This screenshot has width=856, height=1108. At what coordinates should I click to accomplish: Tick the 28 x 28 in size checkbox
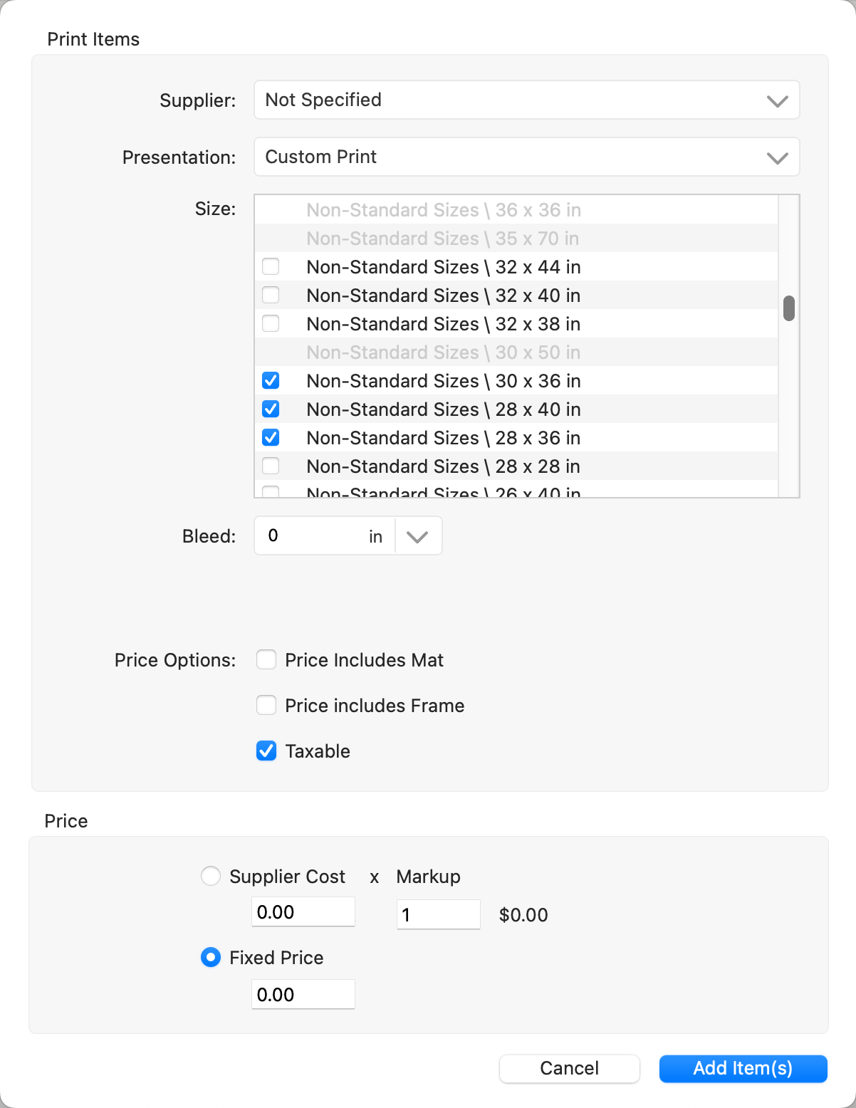click(271, 466)
